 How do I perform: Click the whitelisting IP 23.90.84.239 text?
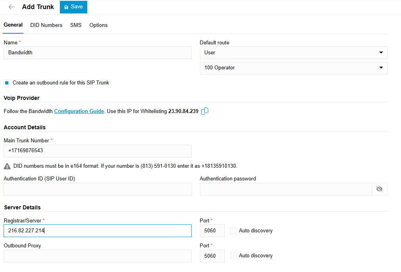183,111
